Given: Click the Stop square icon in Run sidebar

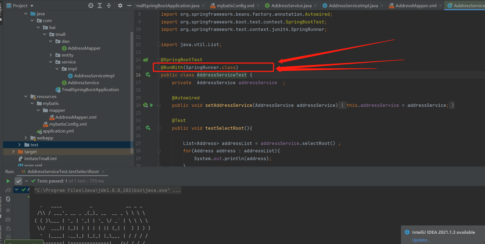Looking at the screenshot, I should (8, 210).
